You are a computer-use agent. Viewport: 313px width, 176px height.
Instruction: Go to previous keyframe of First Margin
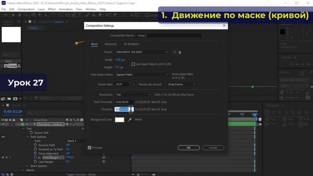(x=3, y=157)
